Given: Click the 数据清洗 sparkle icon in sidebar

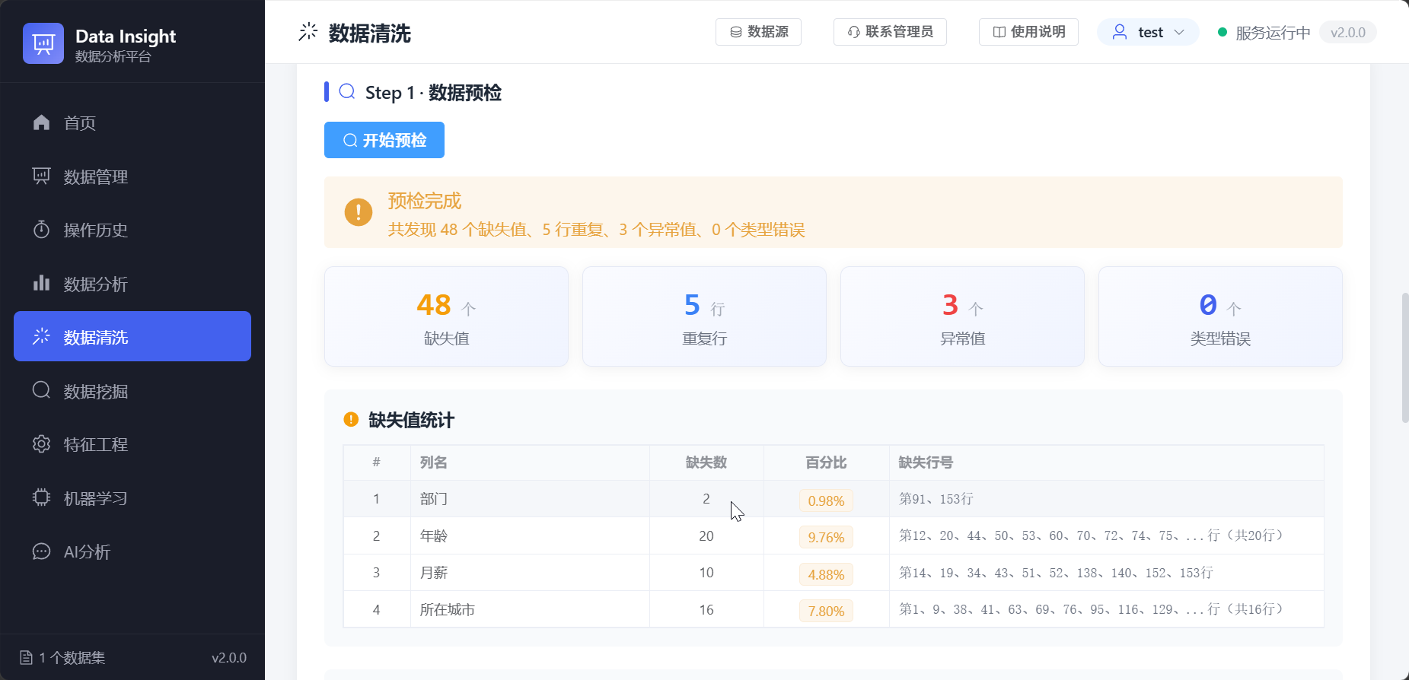Looking at the screenshot, I should 42,336.
